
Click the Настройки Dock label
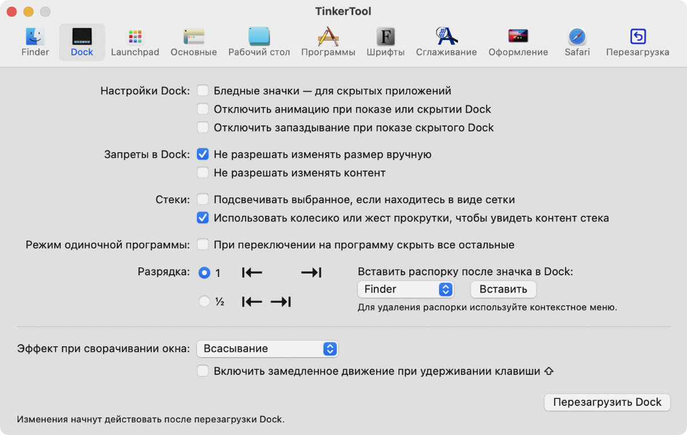(145, 90)
